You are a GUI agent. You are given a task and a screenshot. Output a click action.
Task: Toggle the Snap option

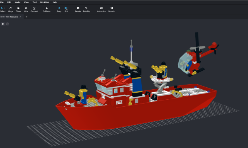click(59, 9)
